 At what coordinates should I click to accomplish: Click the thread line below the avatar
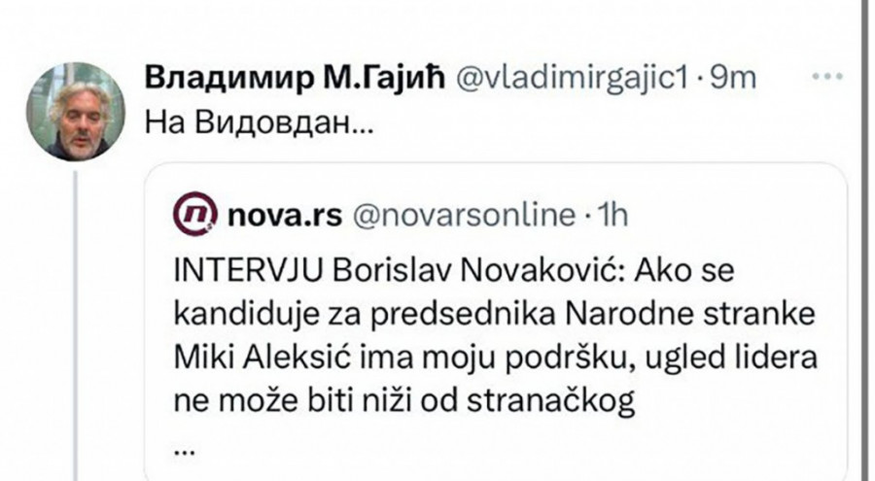pyautogui.click(x=76, y=321)
